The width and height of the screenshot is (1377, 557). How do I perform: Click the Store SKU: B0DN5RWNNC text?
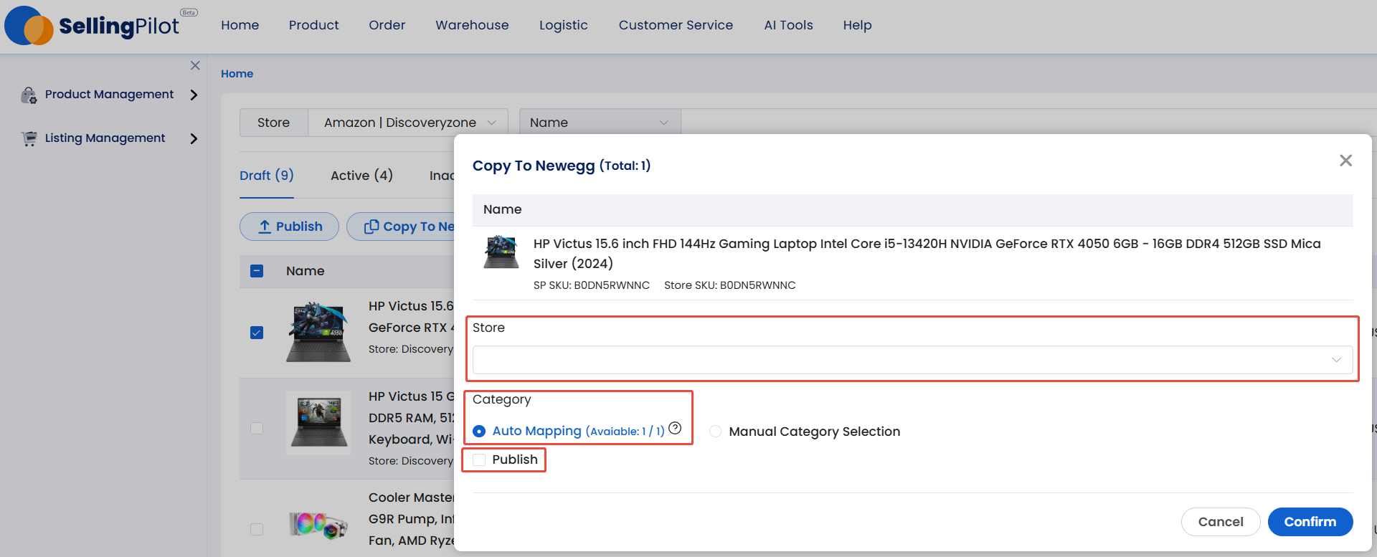(x=730, y=285)
